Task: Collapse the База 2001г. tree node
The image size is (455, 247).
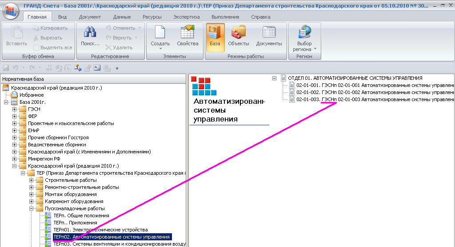Action: pos(6,102)
